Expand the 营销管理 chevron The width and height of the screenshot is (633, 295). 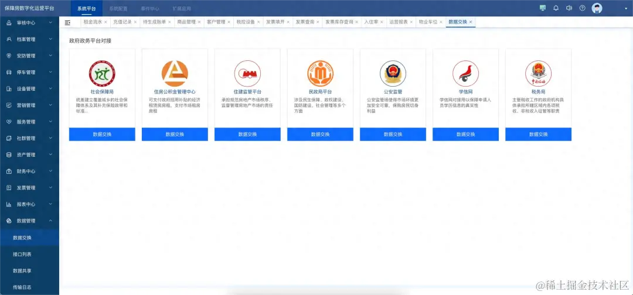(50, 105)
